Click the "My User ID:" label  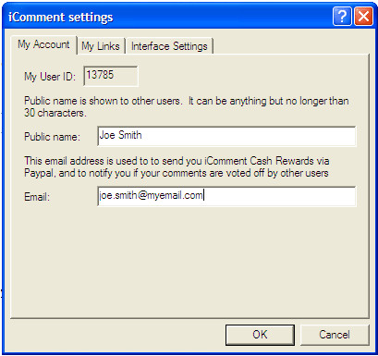click(50, 77)
